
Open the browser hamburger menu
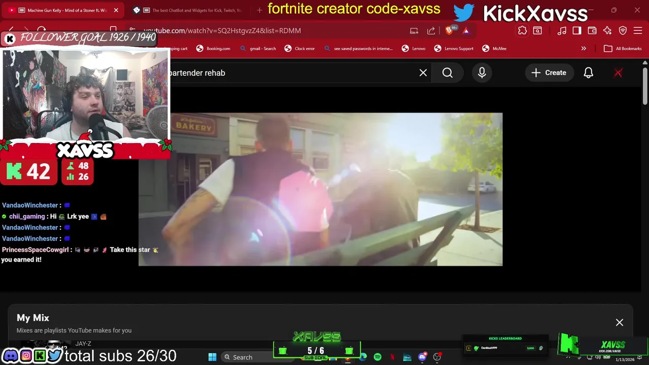(638, 30)
